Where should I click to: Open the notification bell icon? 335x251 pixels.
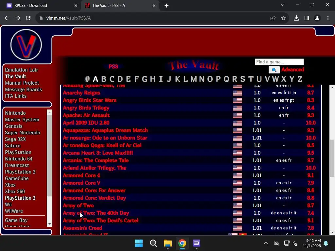326,243
